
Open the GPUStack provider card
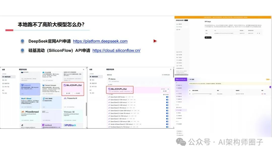(x=73, y=126)
